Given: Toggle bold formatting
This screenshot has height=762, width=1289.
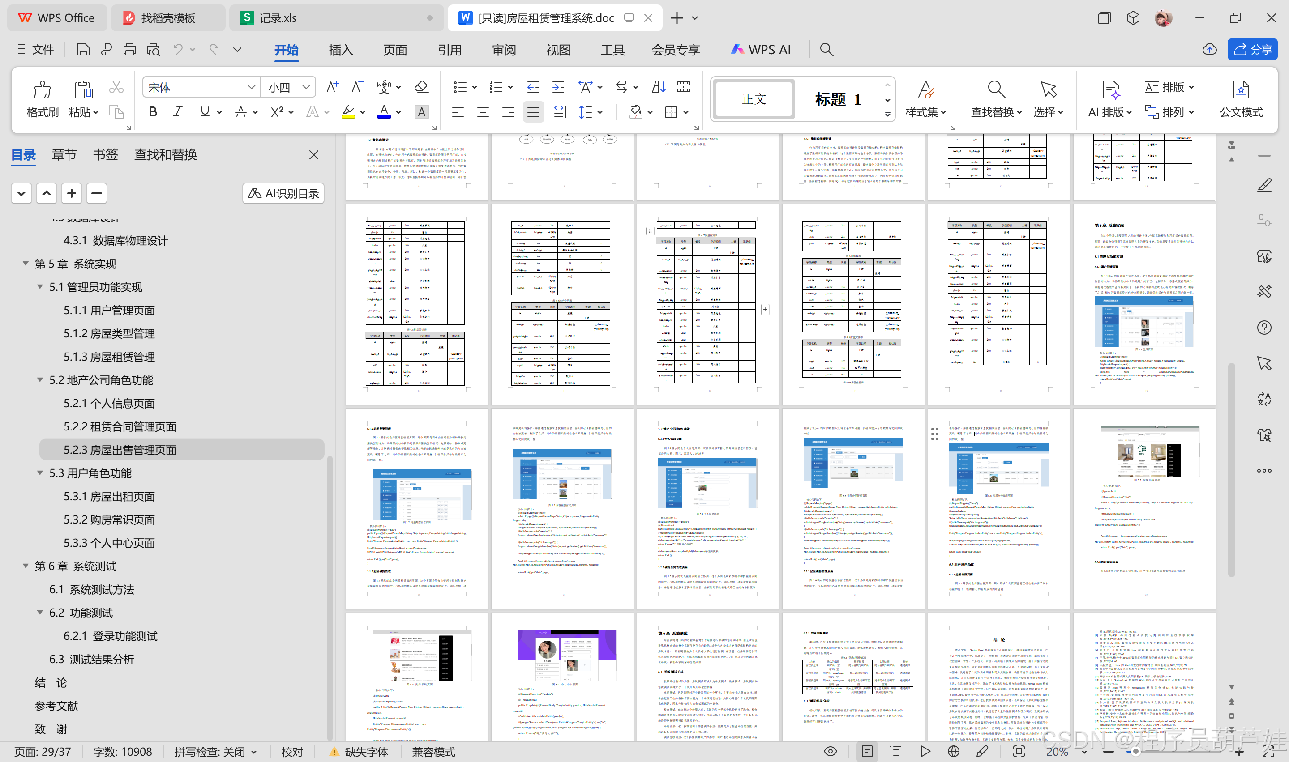Looking at the screenshot, I should [x=153, y=111].
